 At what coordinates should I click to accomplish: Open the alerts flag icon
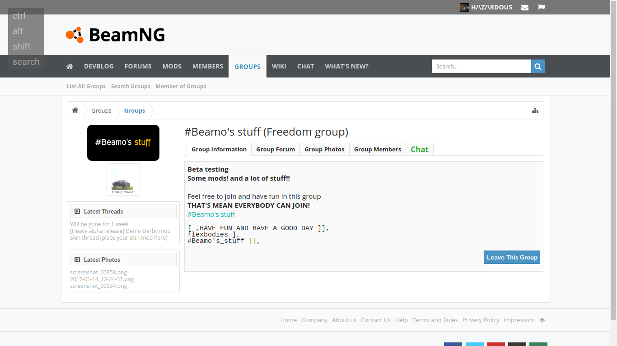(x=541, y=7)
